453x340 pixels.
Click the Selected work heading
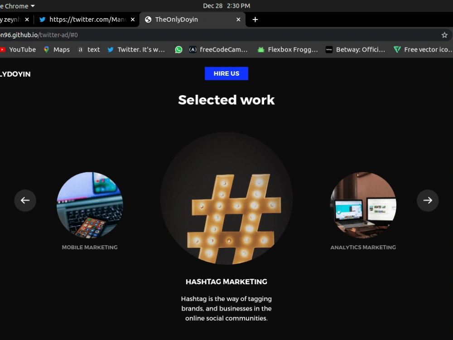[226, 100]
